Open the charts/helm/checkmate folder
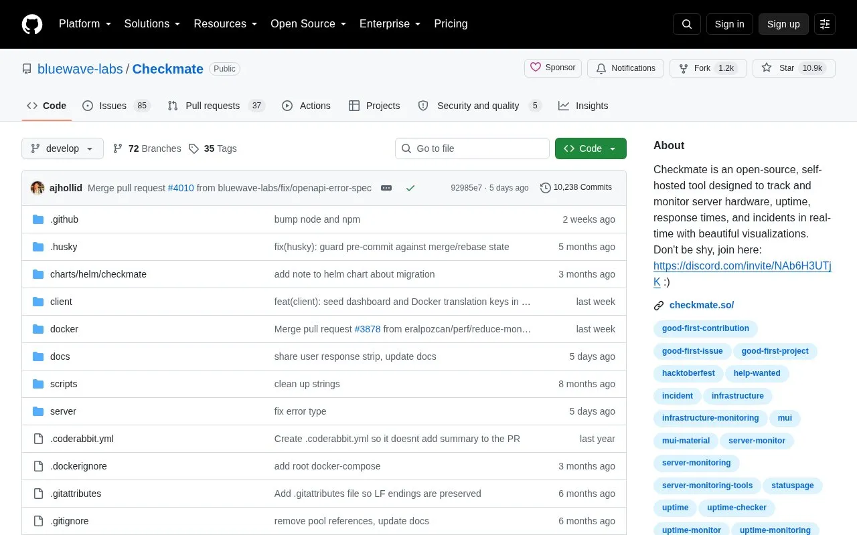Viewport: 857px width, 535px height. 98,274
